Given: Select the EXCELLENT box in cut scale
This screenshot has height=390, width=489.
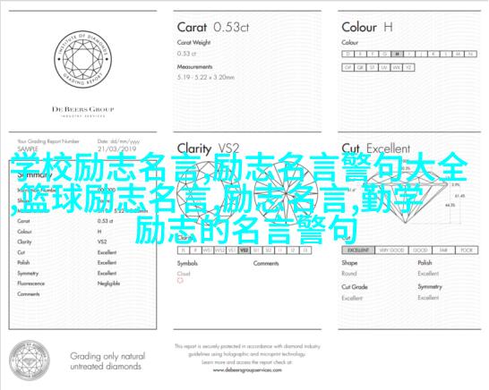Looking at the screenshot, I should pyautogui.click(x=358, y=250).
